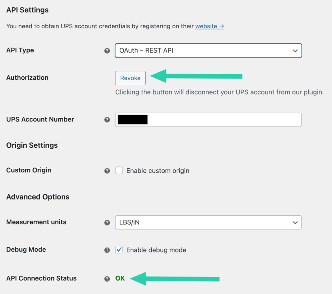Open the API Type dropdown
The height and width of the screenshot is (294, 332).
(208, 50)
